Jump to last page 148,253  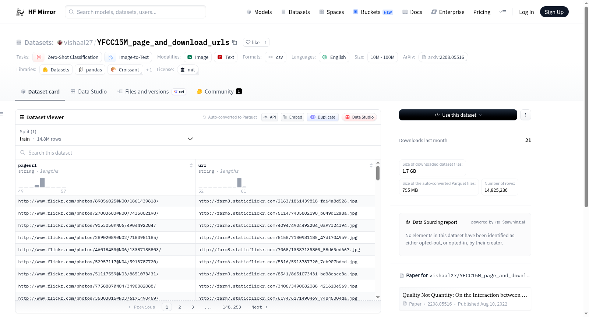[232, 307]
